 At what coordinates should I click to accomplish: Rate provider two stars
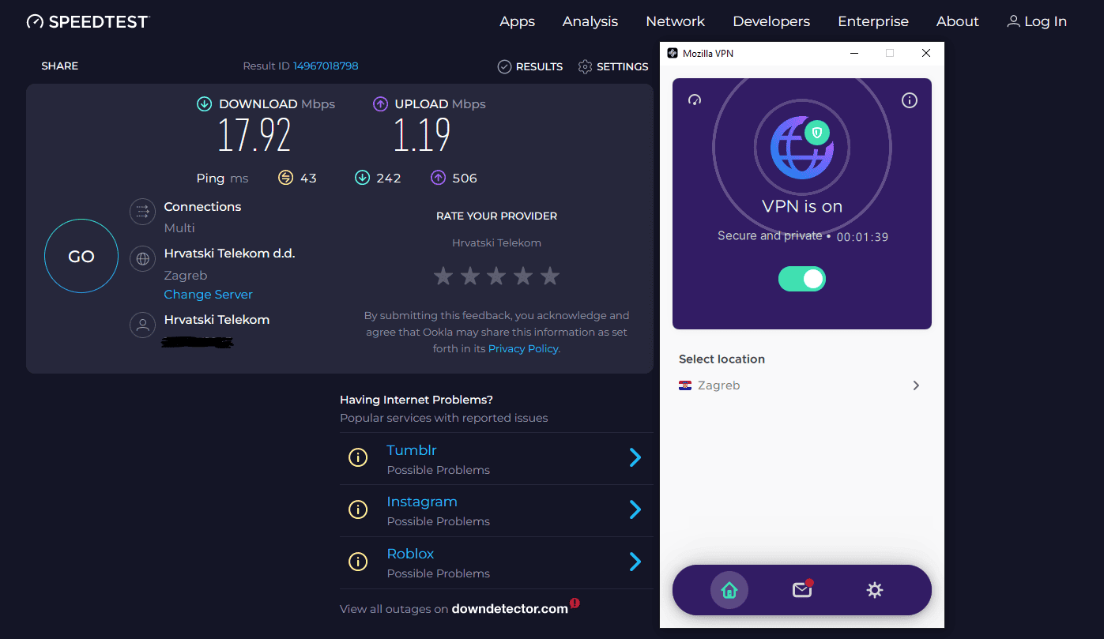click(x=470, y=276)
